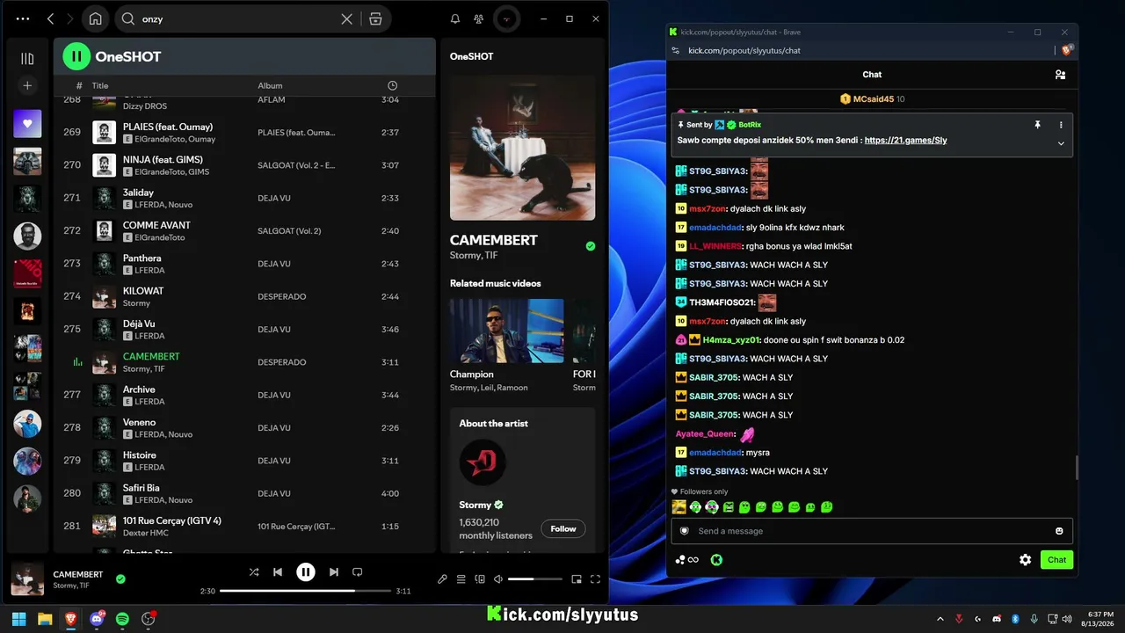Open Spotify's three-dot main menu
This screenshot has height=633, width=1125.
pyautogui.click(x=23, y=18)
